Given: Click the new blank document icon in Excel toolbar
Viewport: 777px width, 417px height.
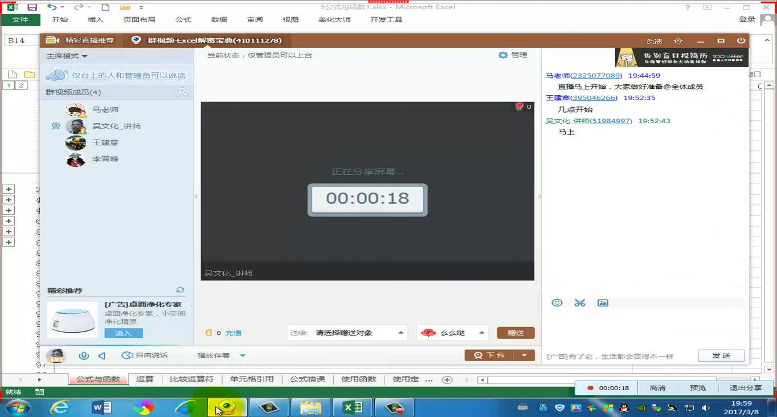Looking at the screenshot, I should click(105, 7).
